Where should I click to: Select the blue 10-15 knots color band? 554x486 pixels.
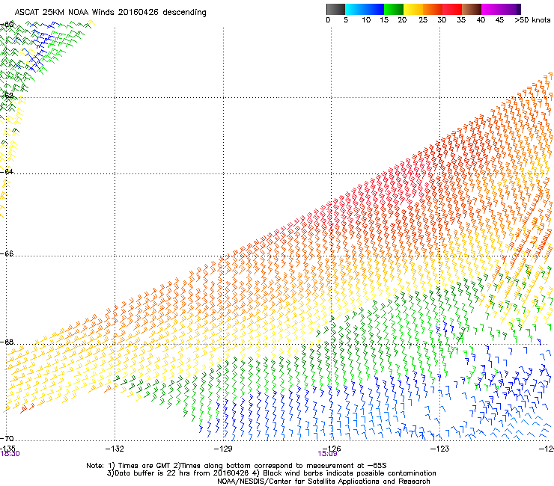click(374, 9)
